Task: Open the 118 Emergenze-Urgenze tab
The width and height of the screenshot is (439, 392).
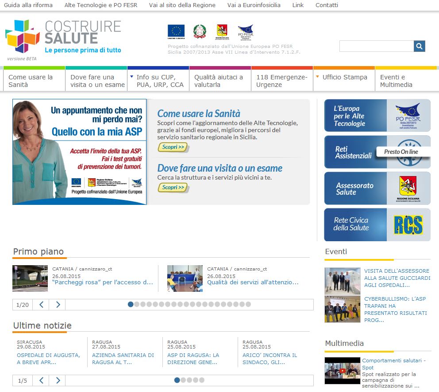Action: click(282, 81)
